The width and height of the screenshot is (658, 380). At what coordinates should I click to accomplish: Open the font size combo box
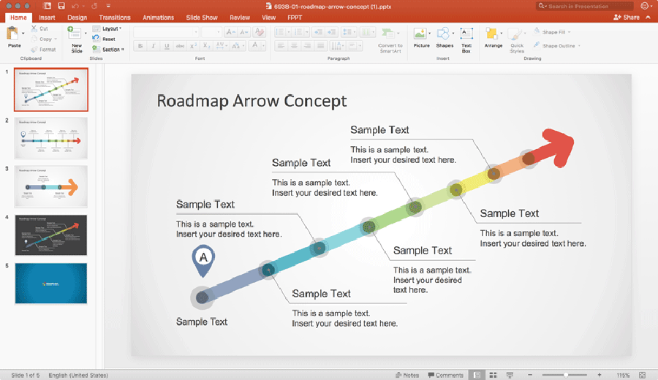coord(211,32)
